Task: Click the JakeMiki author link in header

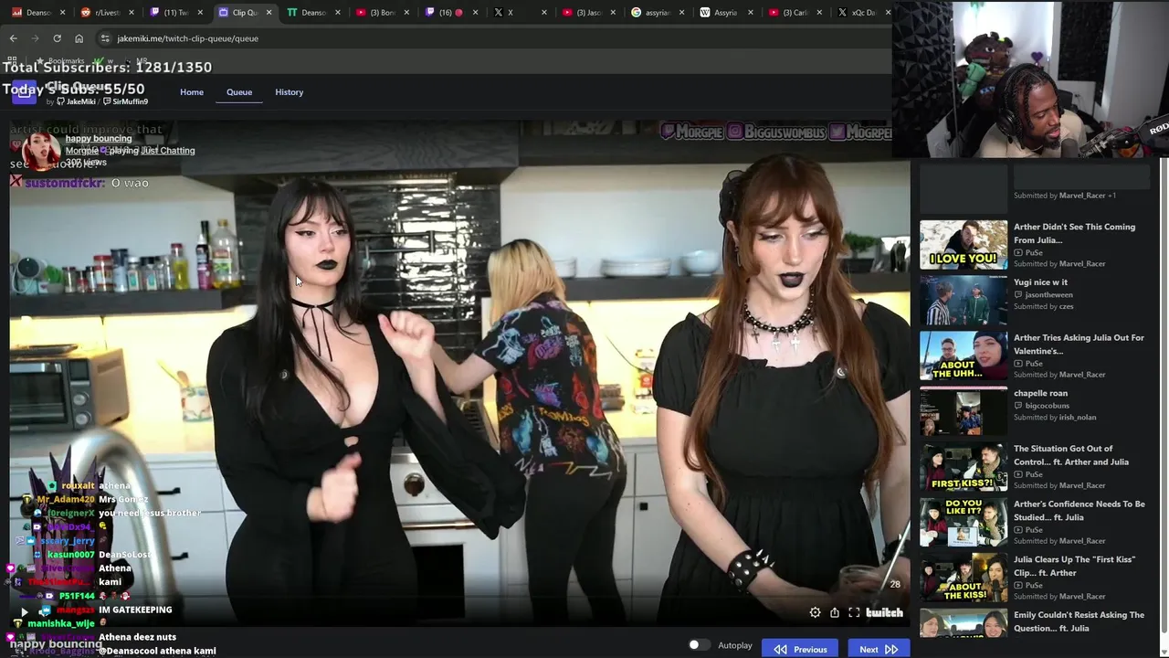Action: click(x=77, y=101)
